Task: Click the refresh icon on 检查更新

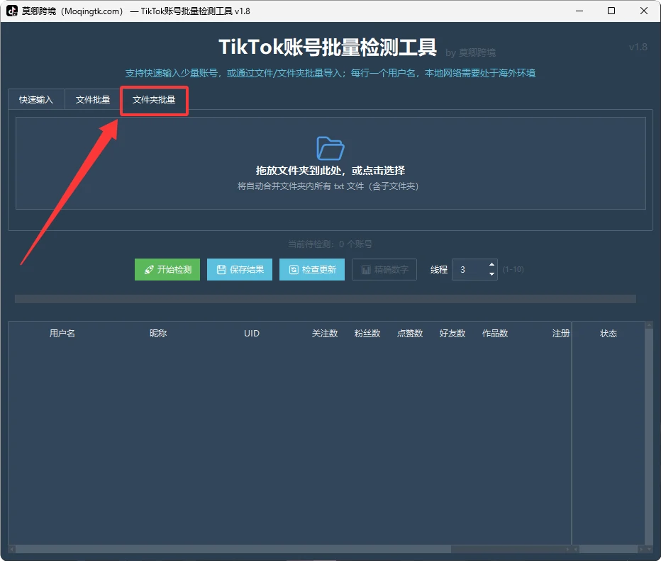Action: tap(294, 270)
